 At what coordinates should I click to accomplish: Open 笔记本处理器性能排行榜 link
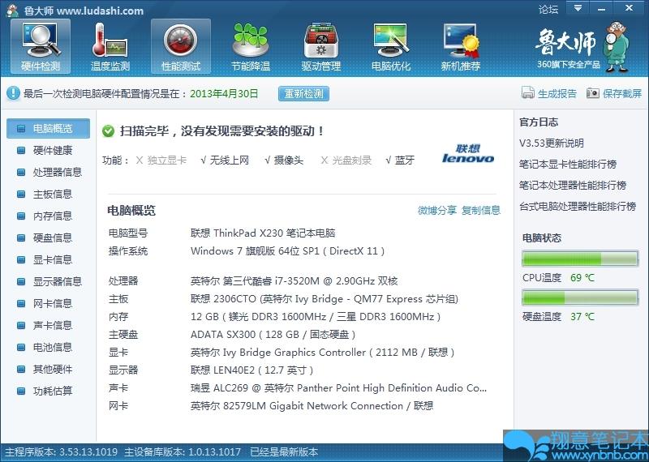573,186
